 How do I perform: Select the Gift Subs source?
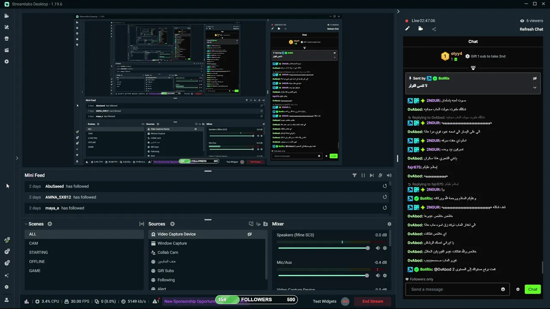pos(207,271)
